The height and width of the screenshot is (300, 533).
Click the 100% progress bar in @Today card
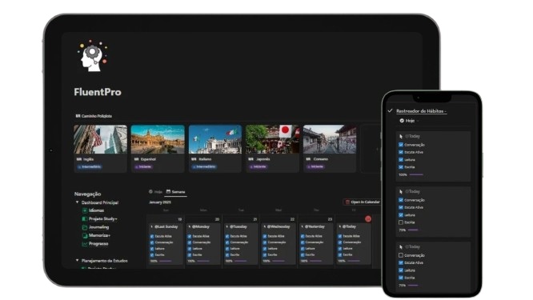(x=353, y=261)
